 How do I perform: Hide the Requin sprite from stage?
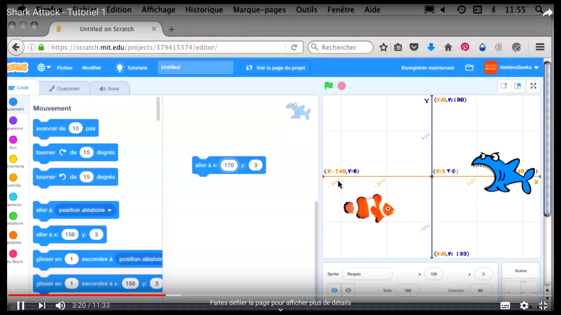tap(348, 290)
